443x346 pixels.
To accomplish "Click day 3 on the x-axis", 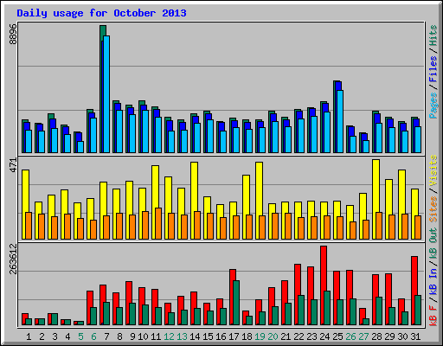I will tap(55, 336).
